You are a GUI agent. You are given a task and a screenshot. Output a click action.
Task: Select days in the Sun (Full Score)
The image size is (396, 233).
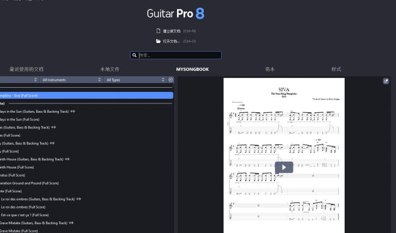pos(20,119)
